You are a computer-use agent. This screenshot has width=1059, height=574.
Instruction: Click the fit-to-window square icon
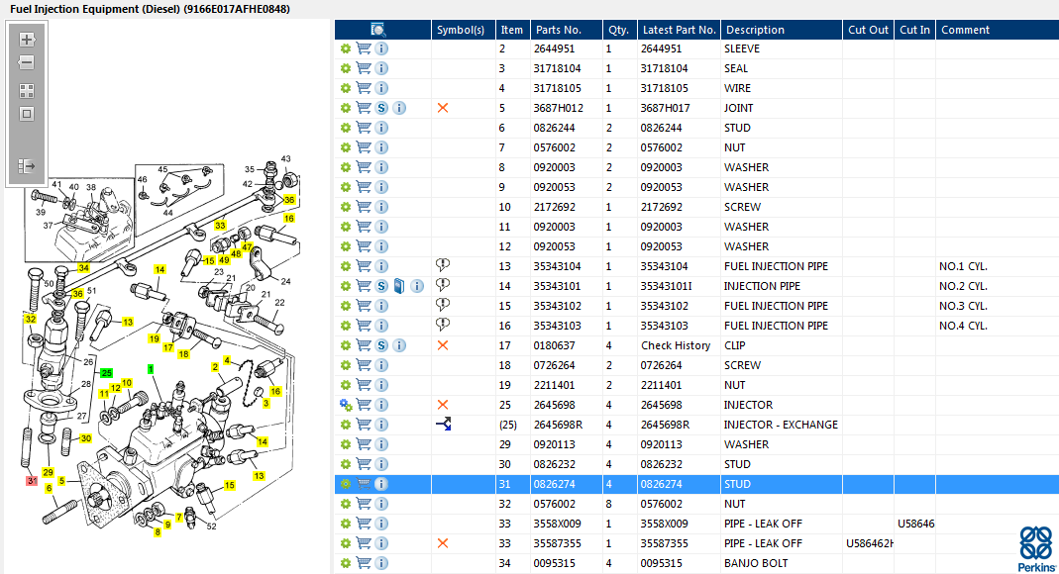(x=27, y=114)
